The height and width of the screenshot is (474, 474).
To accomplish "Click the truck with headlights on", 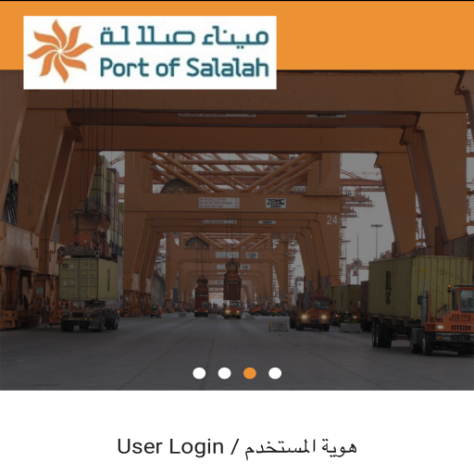I will [313, 313].
